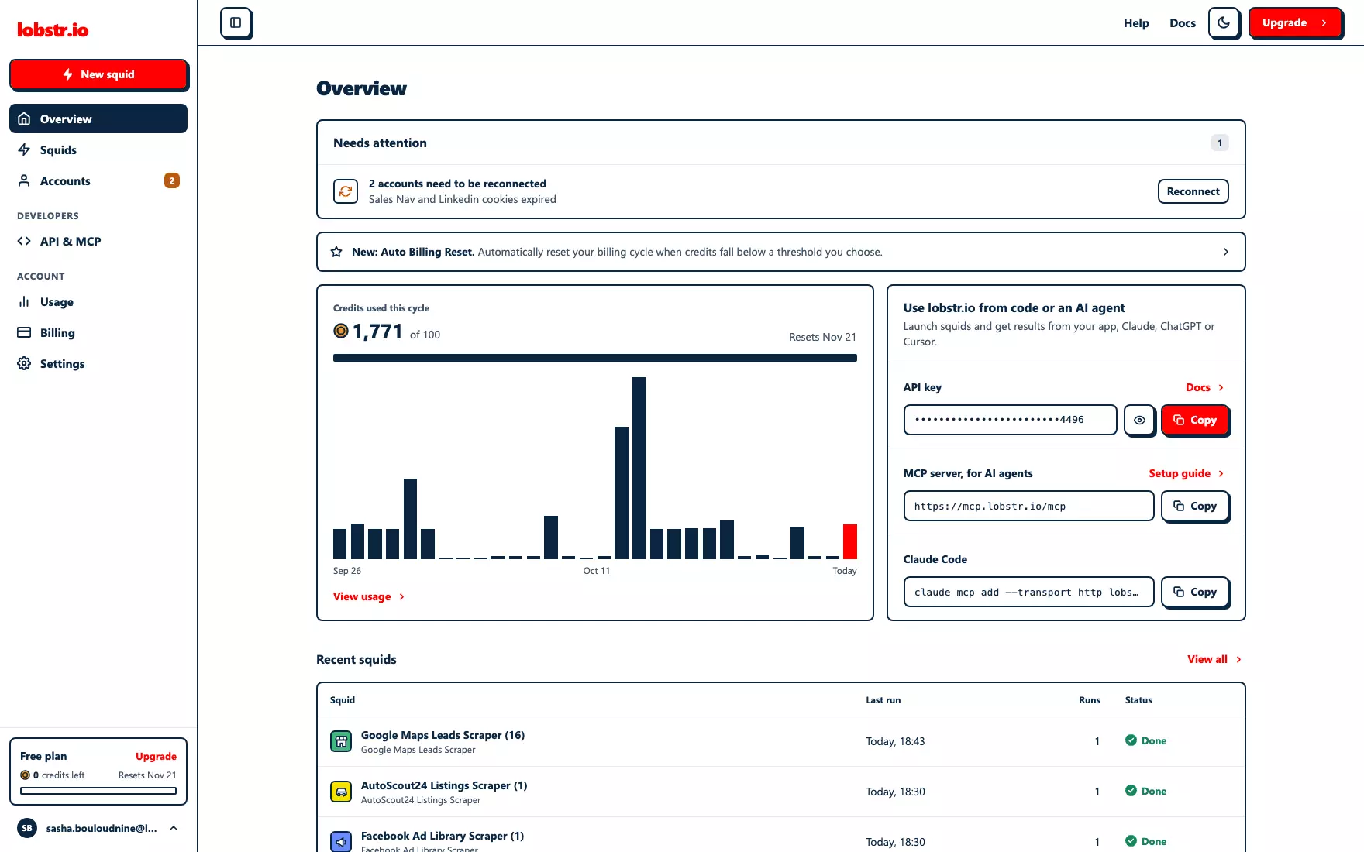Click the SB user avatar
The image size is (1364, 852).
point(27,828)
